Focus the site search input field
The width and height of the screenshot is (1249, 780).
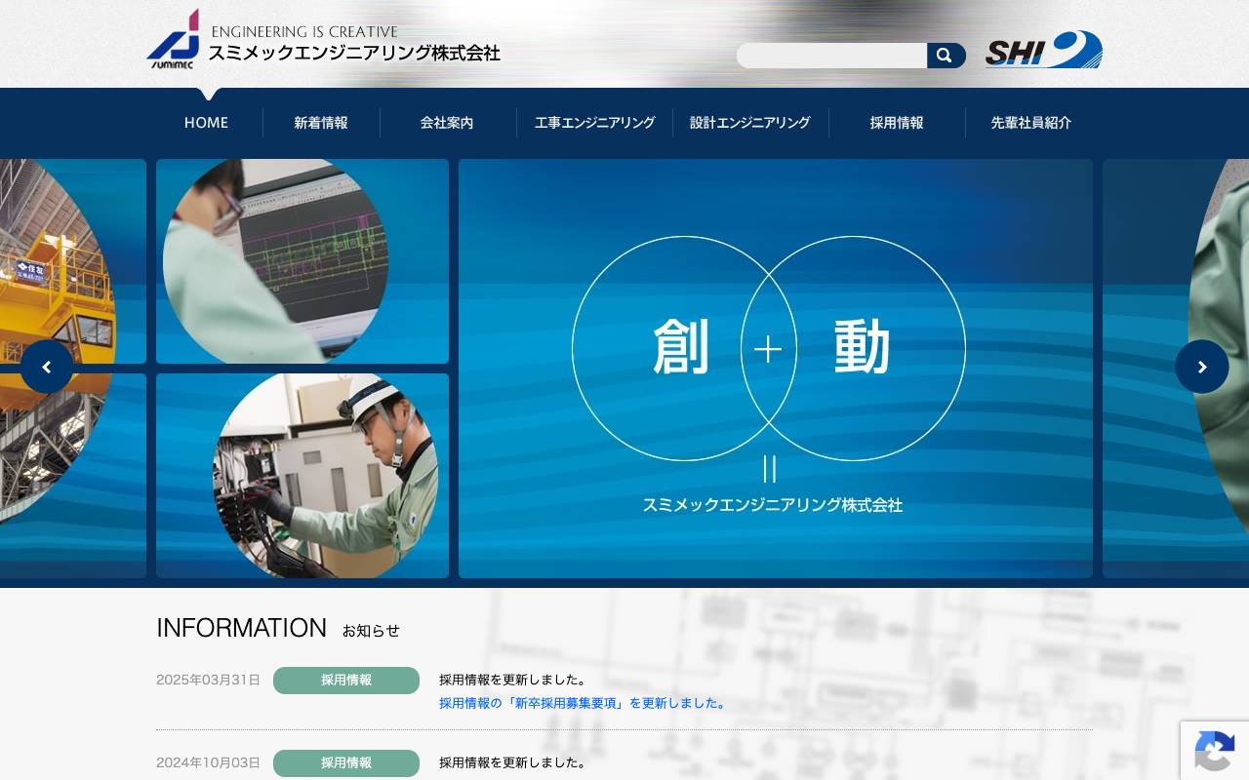[x=831, y=56]
